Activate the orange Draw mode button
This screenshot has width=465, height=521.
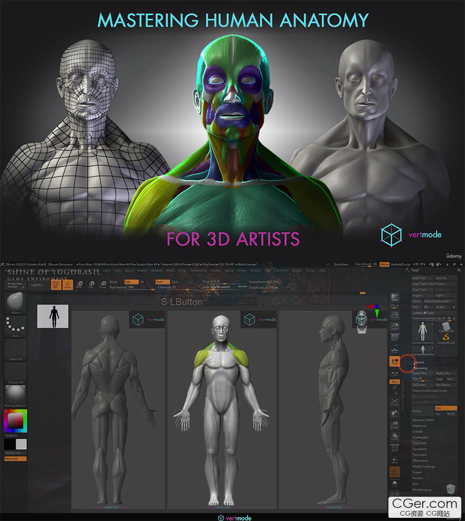68,285
